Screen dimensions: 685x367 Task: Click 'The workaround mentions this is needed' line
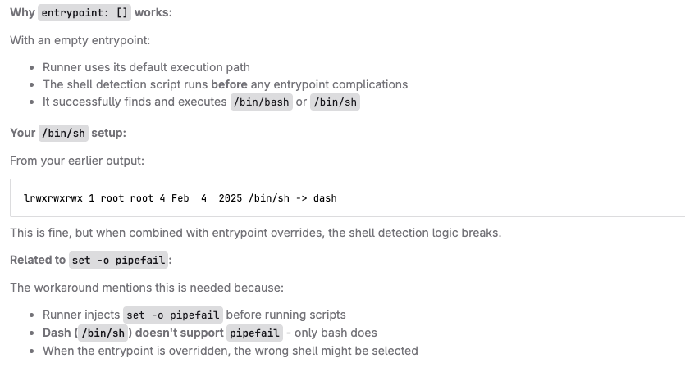pos(147,288)
